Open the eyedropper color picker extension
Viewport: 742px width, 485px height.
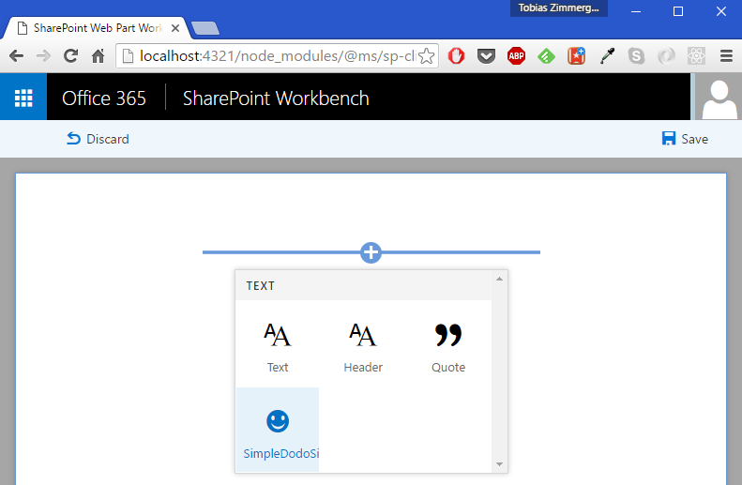[607, 56]
